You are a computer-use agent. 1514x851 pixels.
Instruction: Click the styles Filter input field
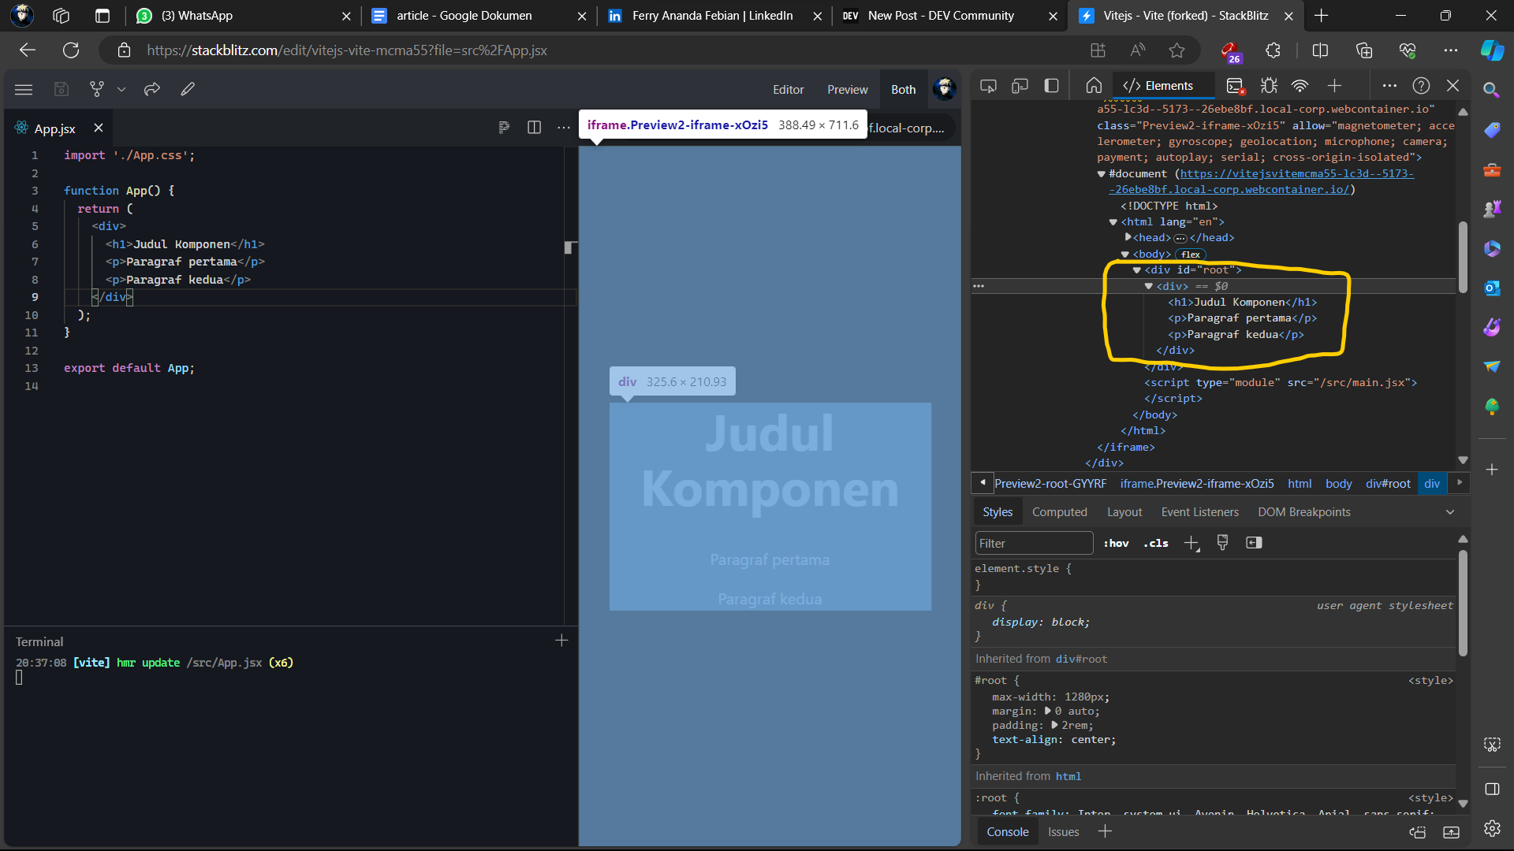pos(1033,544)
